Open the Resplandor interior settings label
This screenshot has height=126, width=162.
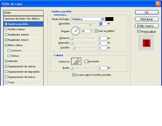[18, 40]
